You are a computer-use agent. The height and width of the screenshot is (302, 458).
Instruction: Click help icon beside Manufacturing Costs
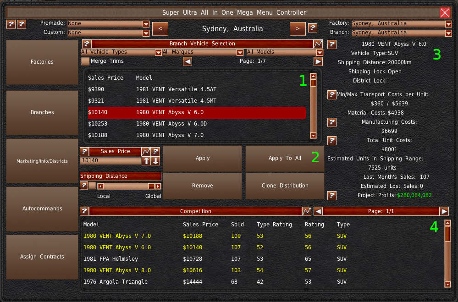coord(332,122)
